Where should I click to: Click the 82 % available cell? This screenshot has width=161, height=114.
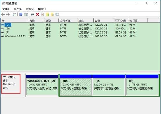[133, 29]
